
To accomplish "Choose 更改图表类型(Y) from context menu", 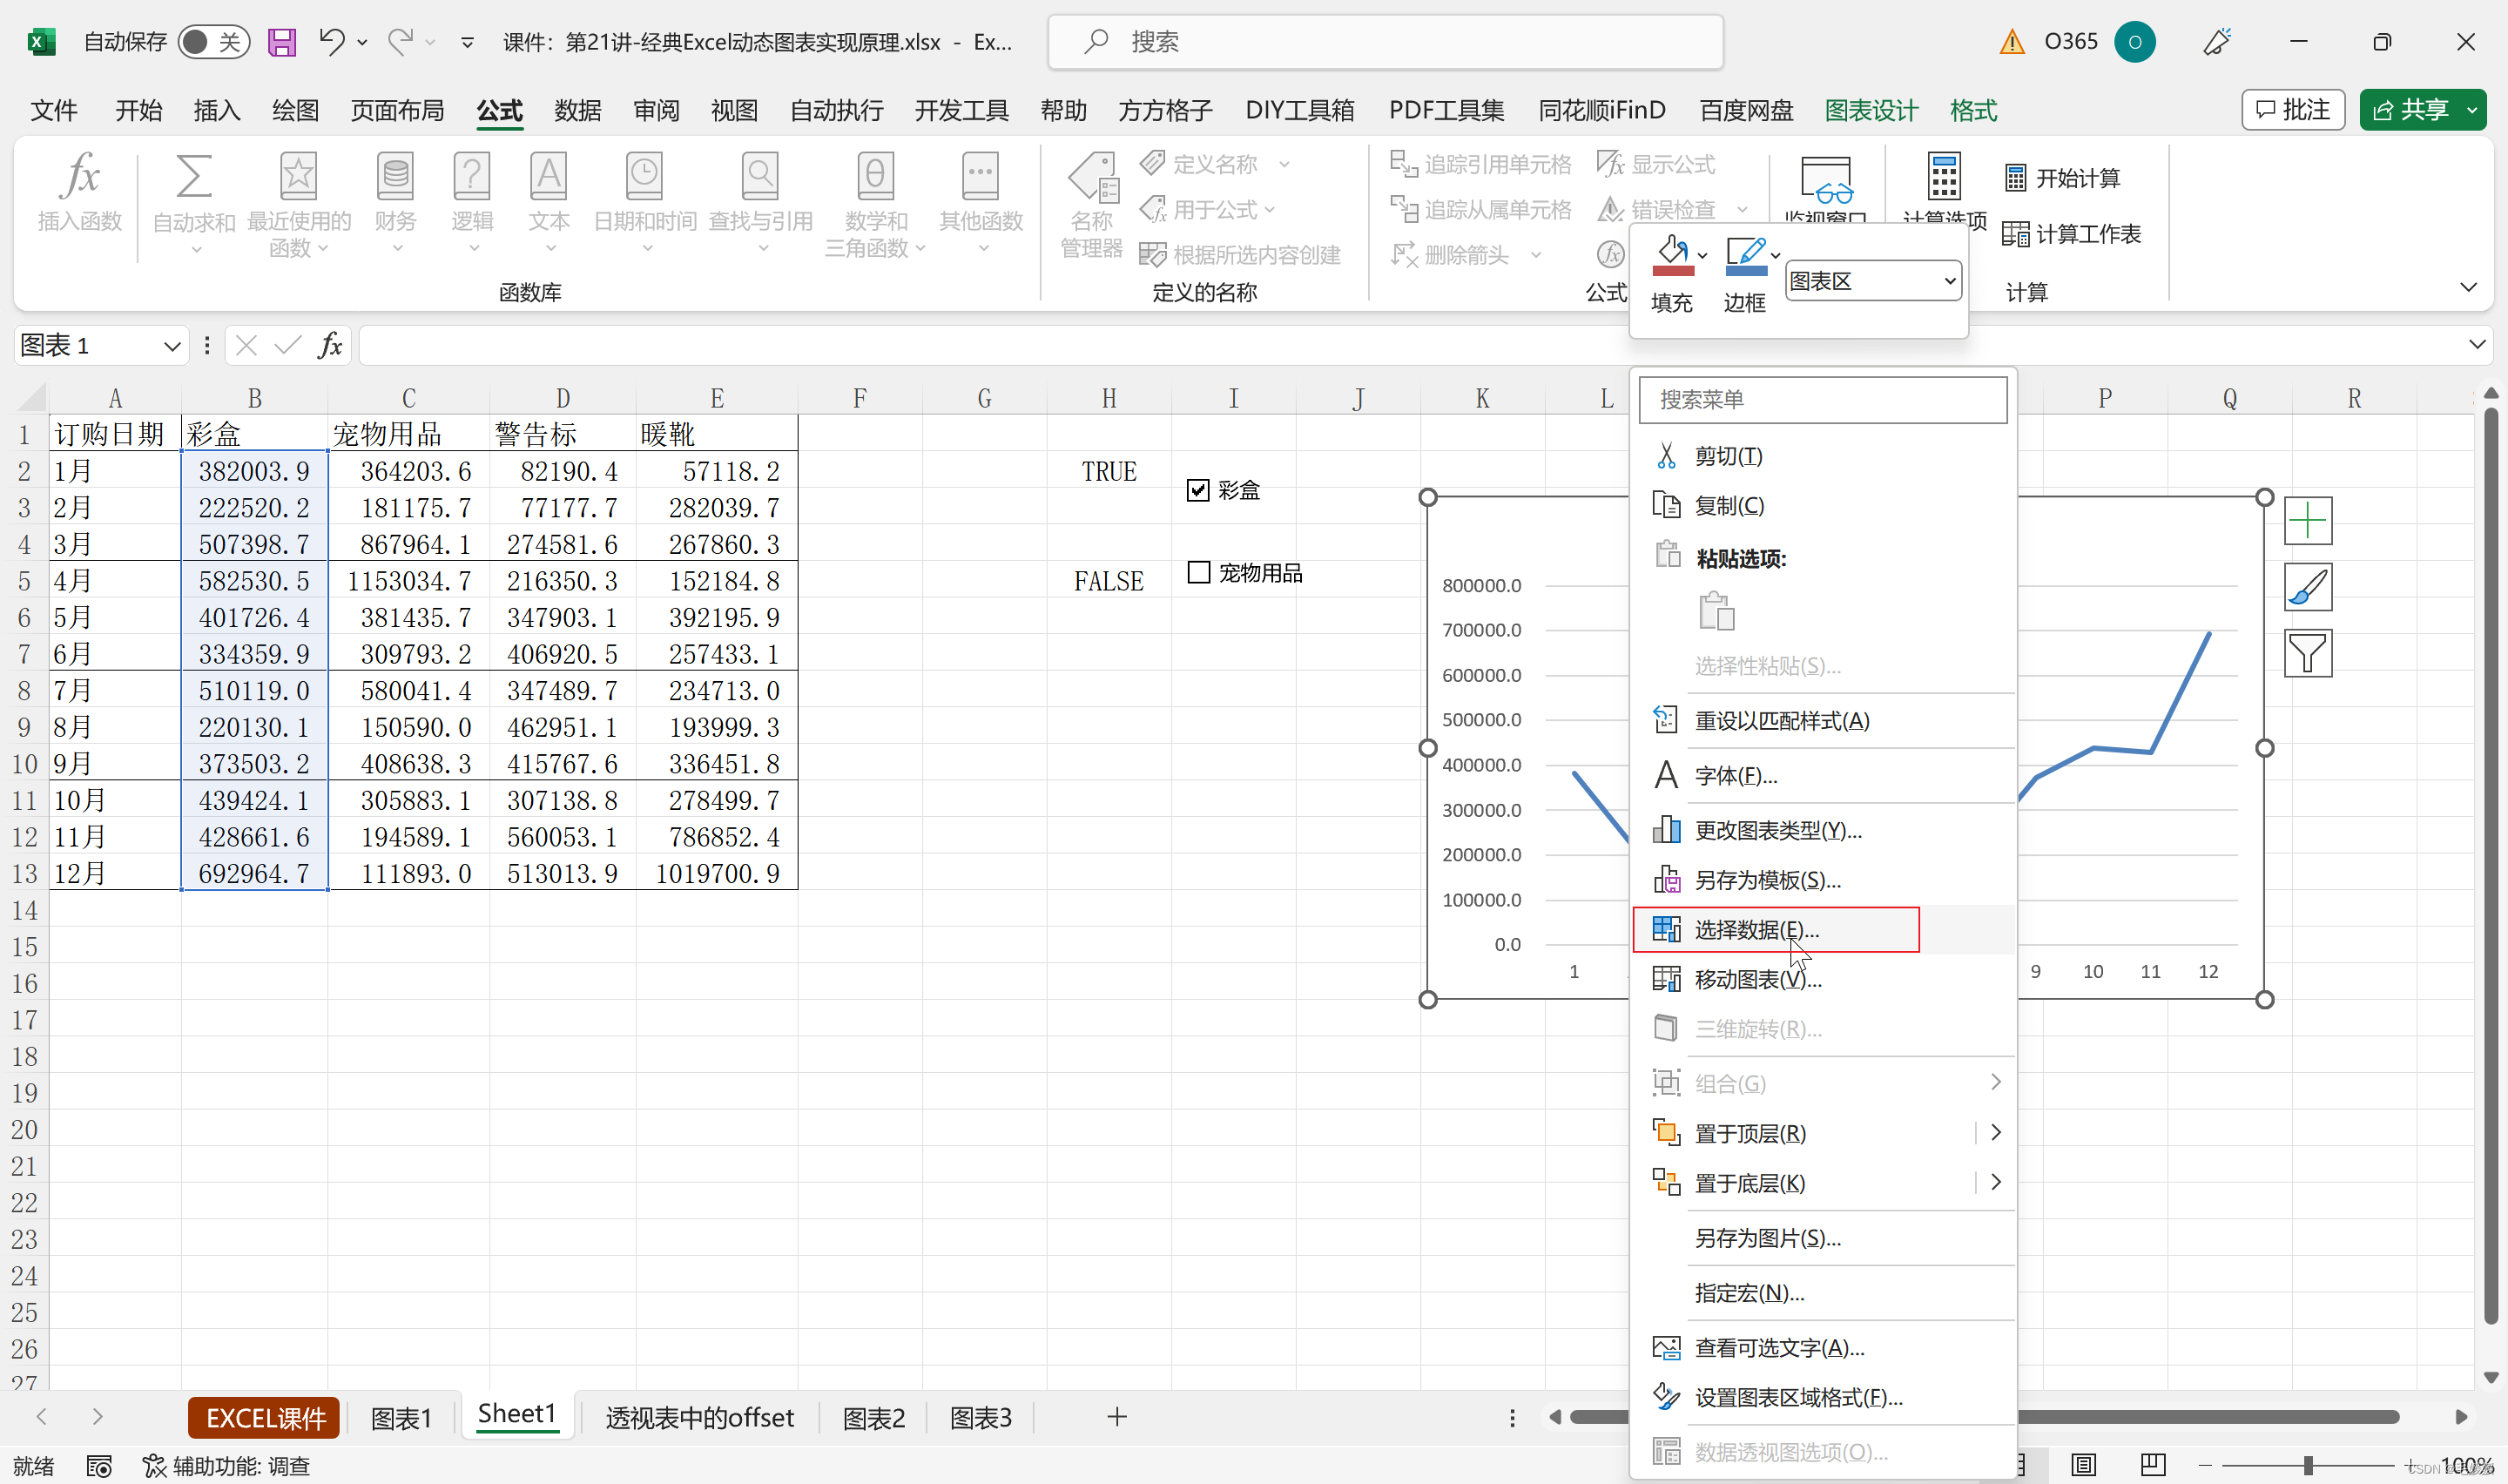I will click(x=1823, y=830).
